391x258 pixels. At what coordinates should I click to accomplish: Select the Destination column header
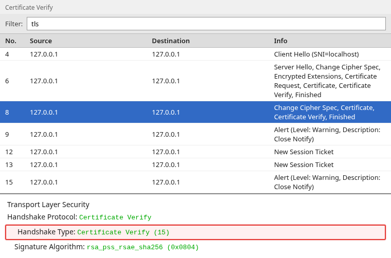[x=171, y=41]
